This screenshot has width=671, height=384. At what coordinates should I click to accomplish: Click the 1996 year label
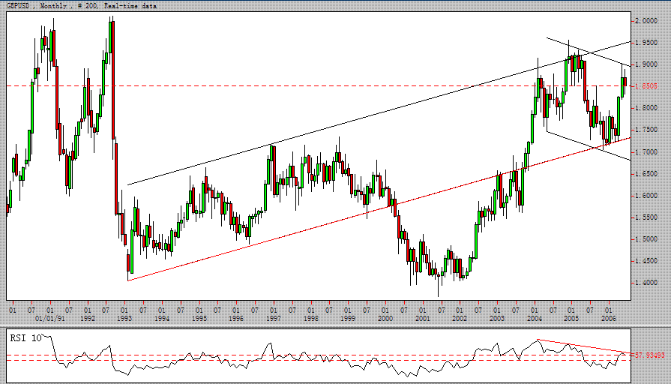pos(236,319)
